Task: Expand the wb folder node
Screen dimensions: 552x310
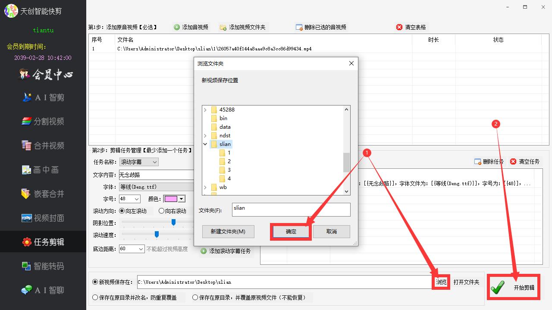Action: point(205,187)
